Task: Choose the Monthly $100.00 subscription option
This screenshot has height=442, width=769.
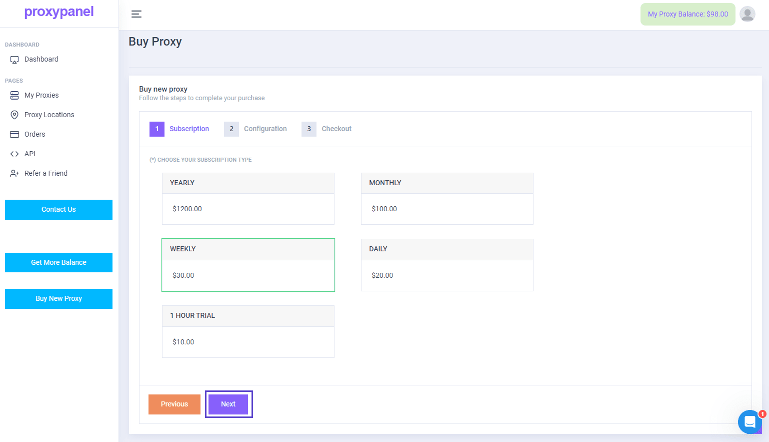Action: tap(447, 199)
